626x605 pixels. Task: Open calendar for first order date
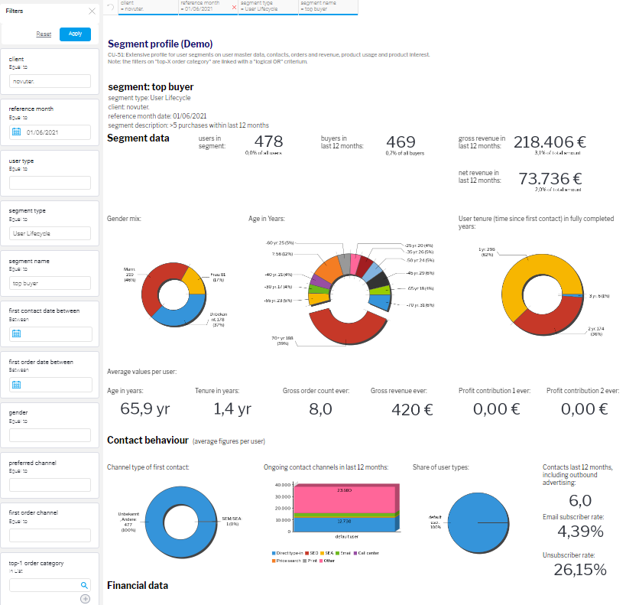point(17,384)
